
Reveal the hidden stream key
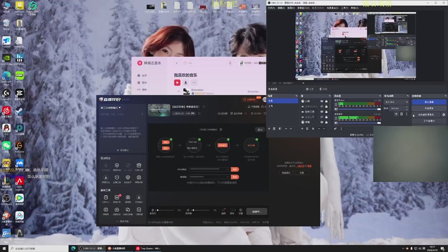point(228,177)
